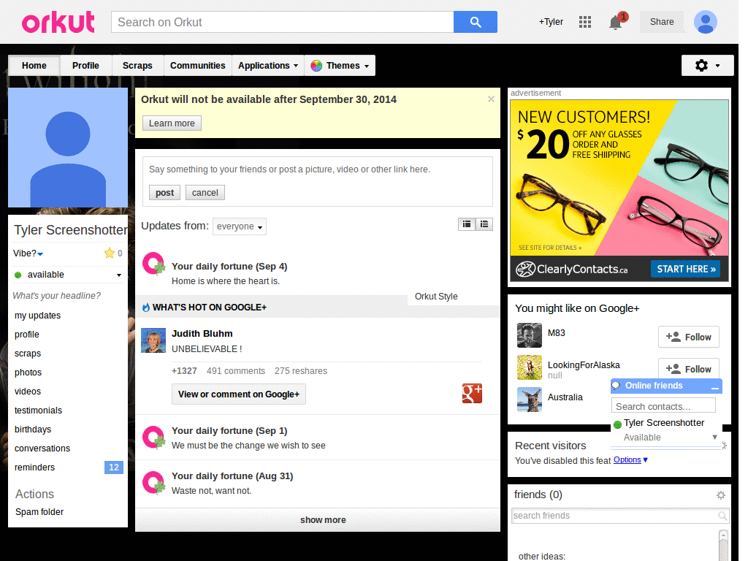Open the Scraps tab
The height and width of the screenshot is (561, 748).
137,65
